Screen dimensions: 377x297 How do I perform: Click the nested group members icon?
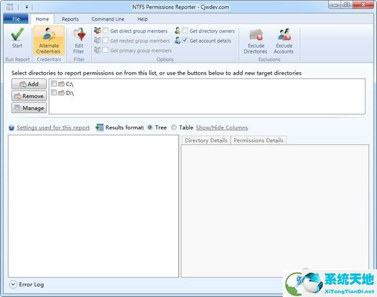pyautogui.click(x=97, y=40)
